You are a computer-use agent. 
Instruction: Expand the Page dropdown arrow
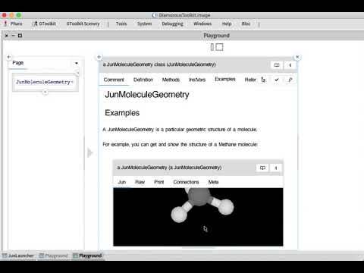(x=77, y=63)
